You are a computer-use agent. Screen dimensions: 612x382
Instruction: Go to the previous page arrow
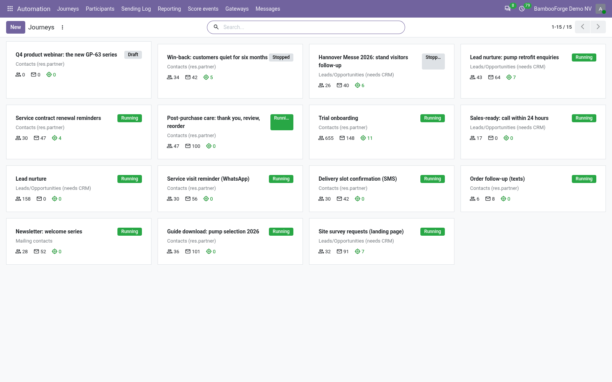(583, 27)
